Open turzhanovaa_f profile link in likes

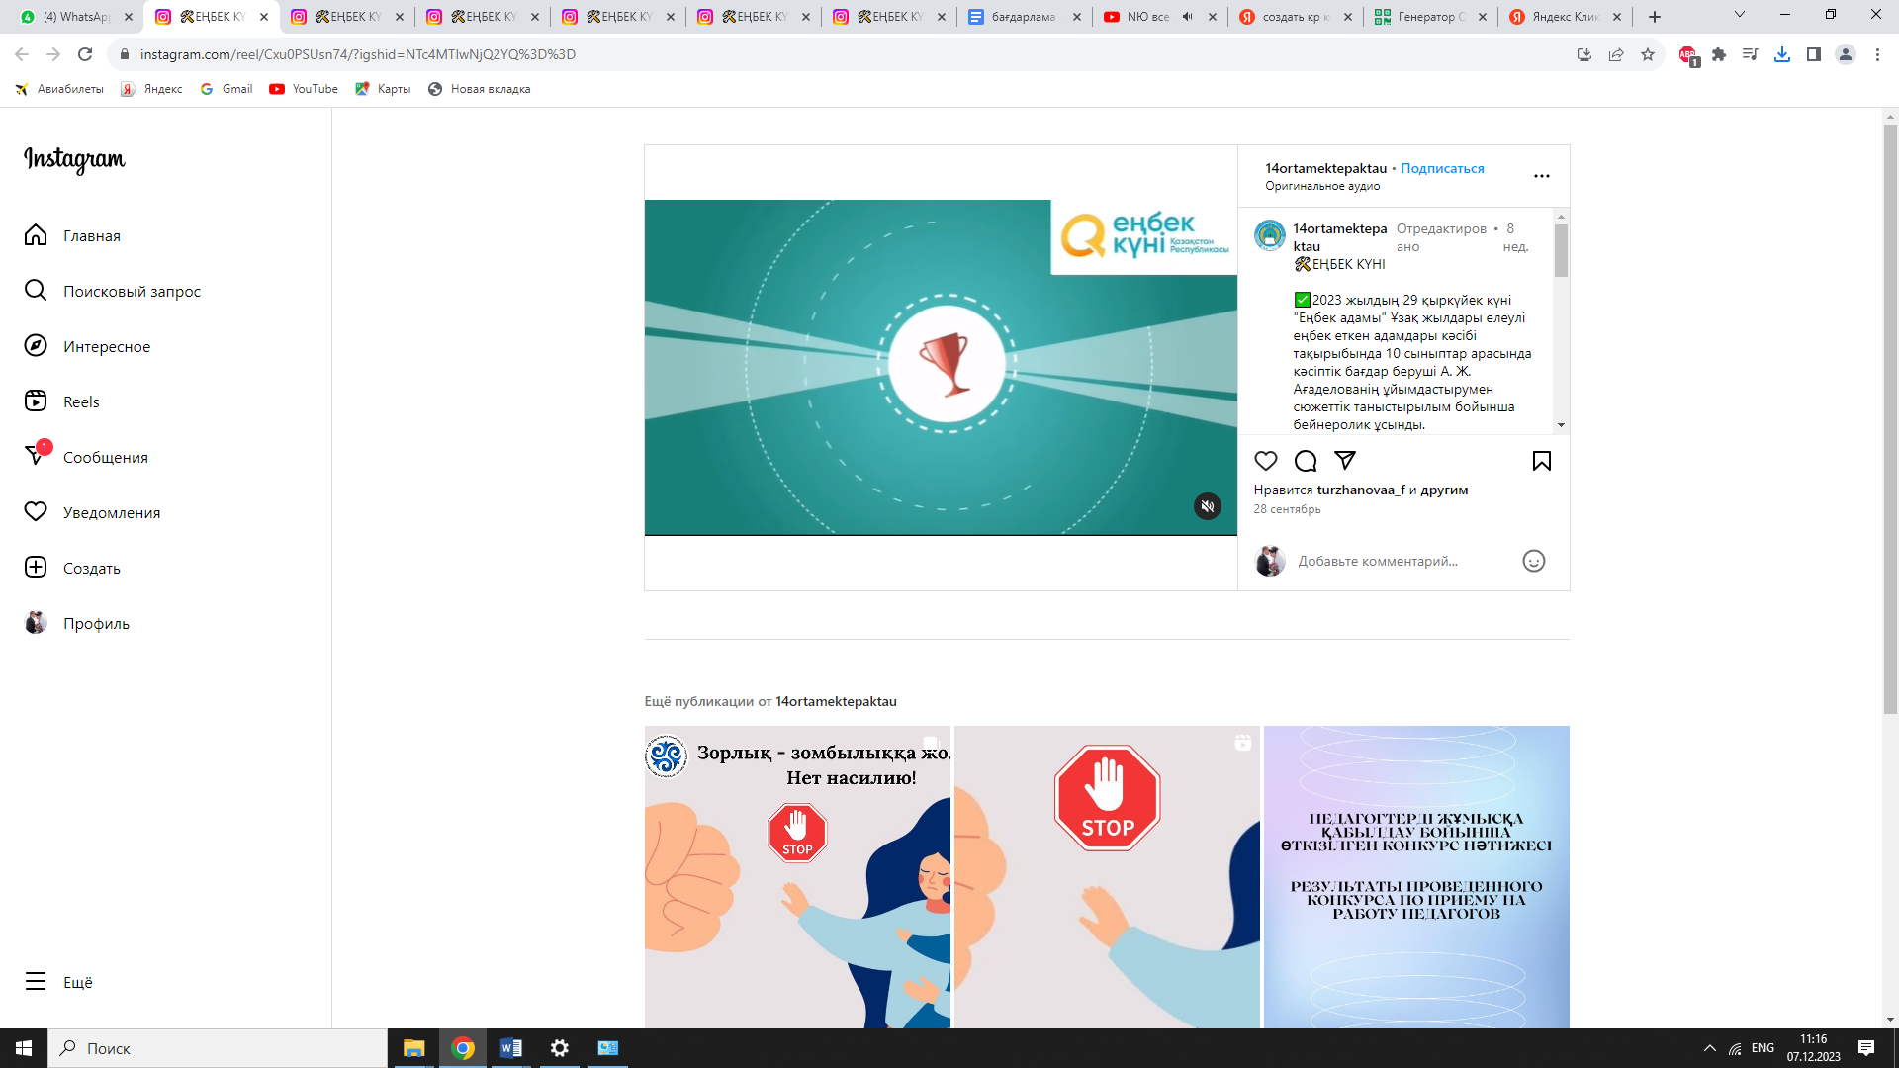point(1360,489)
